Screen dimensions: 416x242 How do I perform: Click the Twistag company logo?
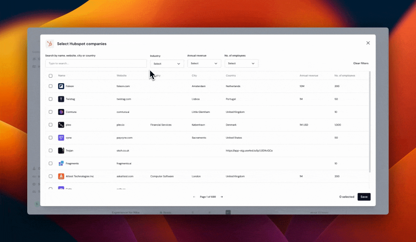coord(61,99)
